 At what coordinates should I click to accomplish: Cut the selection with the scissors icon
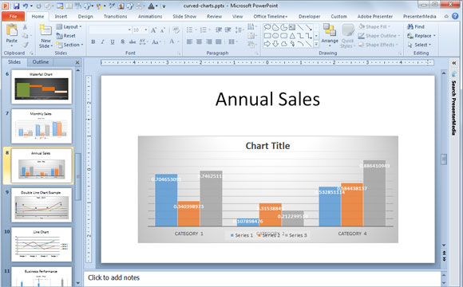(25, 27)
